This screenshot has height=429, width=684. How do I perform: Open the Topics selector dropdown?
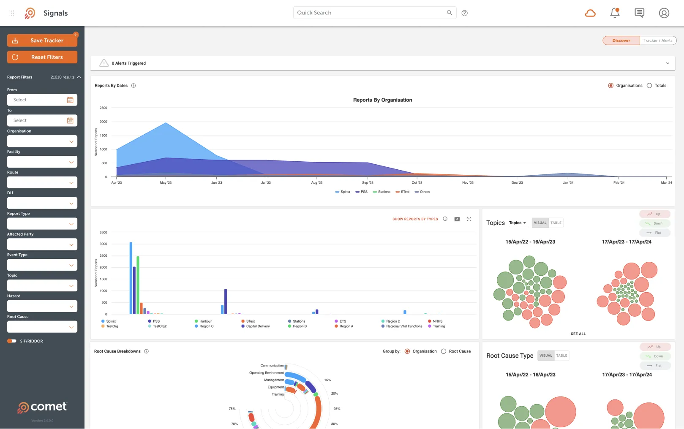tap(518, 223)
